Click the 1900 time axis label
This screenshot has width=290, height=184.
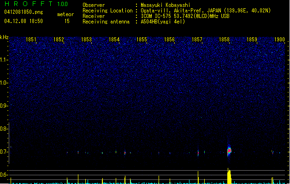pos(279,40)
